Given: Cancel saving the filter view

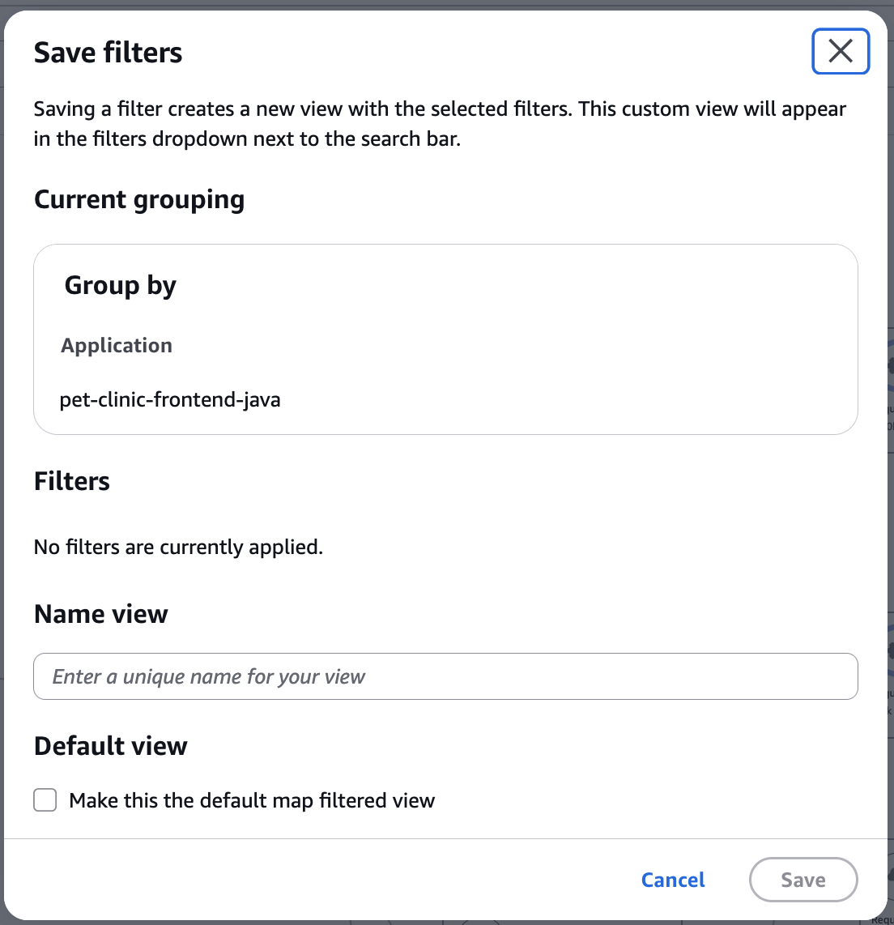Looking at the screenshot, I should (672, 880).
